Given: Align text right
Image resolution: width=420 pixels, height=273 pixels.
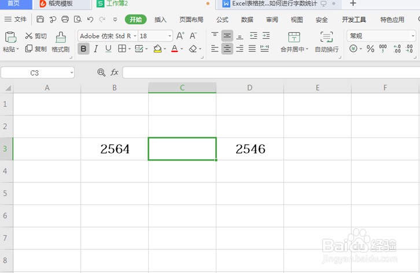Looking at the screenshot, I should click(x=240, y=48).
